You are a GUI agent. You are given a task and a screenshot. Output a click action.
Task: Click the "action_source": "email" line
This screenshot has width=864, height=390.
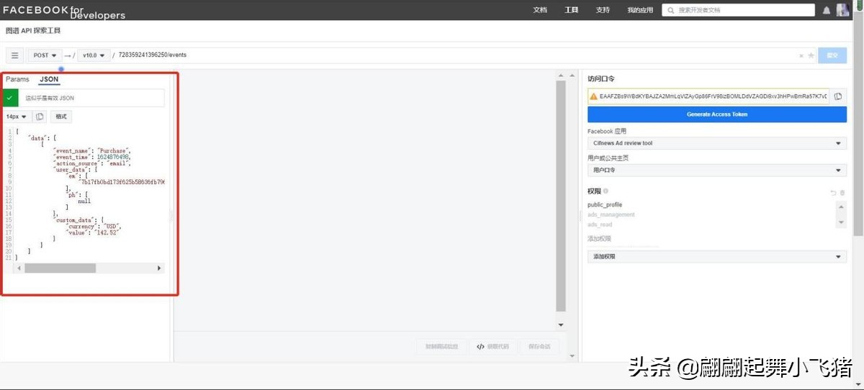(x=91, y=163)
